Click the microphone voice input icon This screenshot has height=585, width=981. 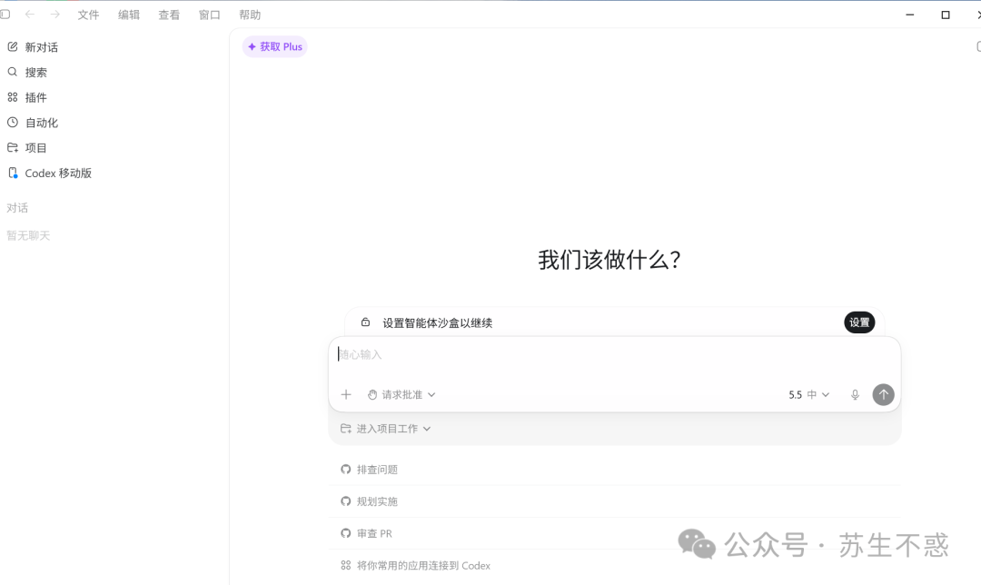[x=855, y=394]
